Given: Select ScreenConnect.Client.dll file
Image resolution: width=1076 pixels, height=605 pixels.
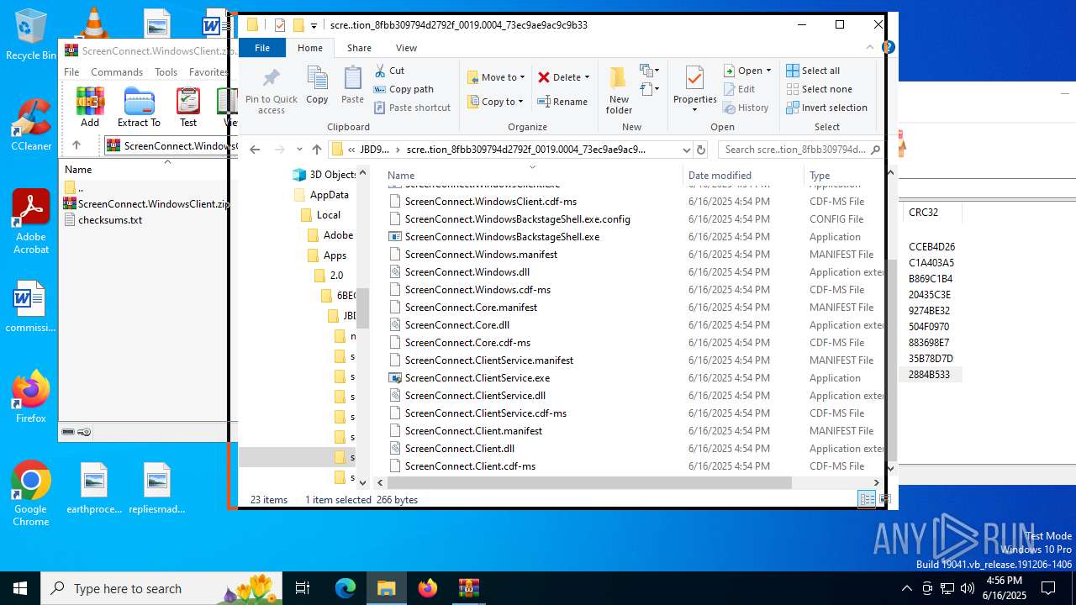Looking at the screenshot, I should coord(459,449).
